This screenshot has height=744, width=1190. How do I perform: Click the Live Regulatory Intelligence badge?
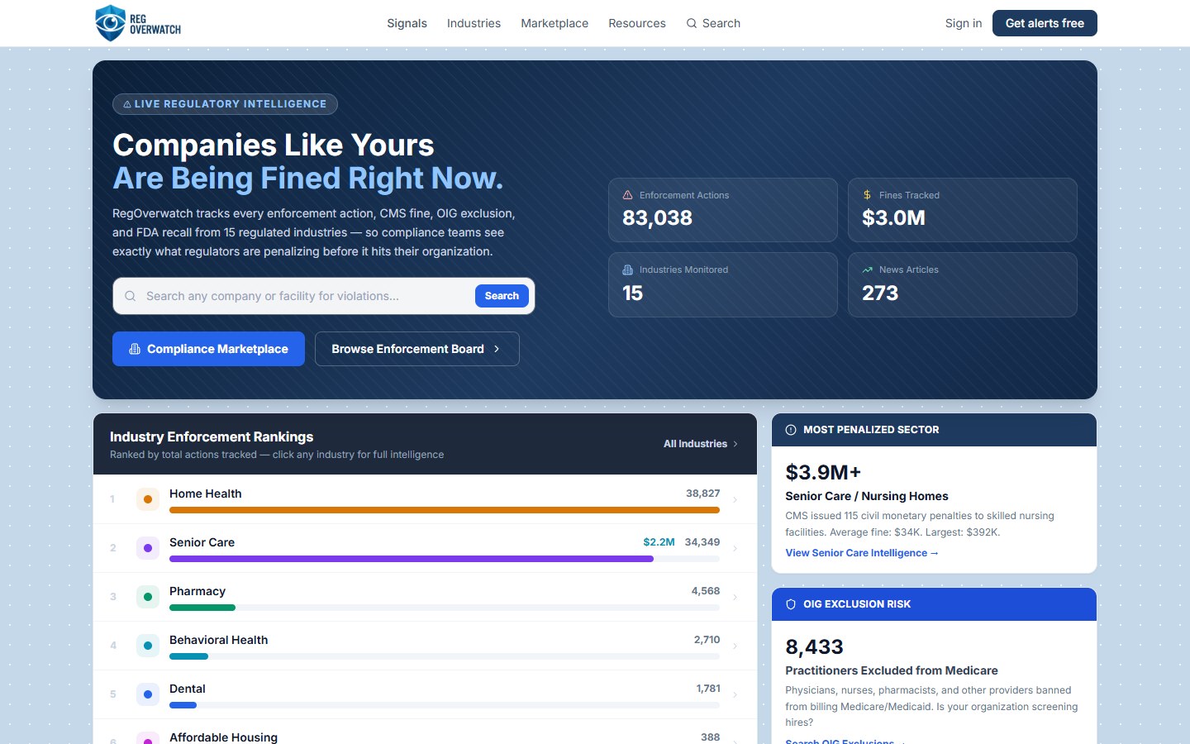pyautogui.click(x=225, y=104)
